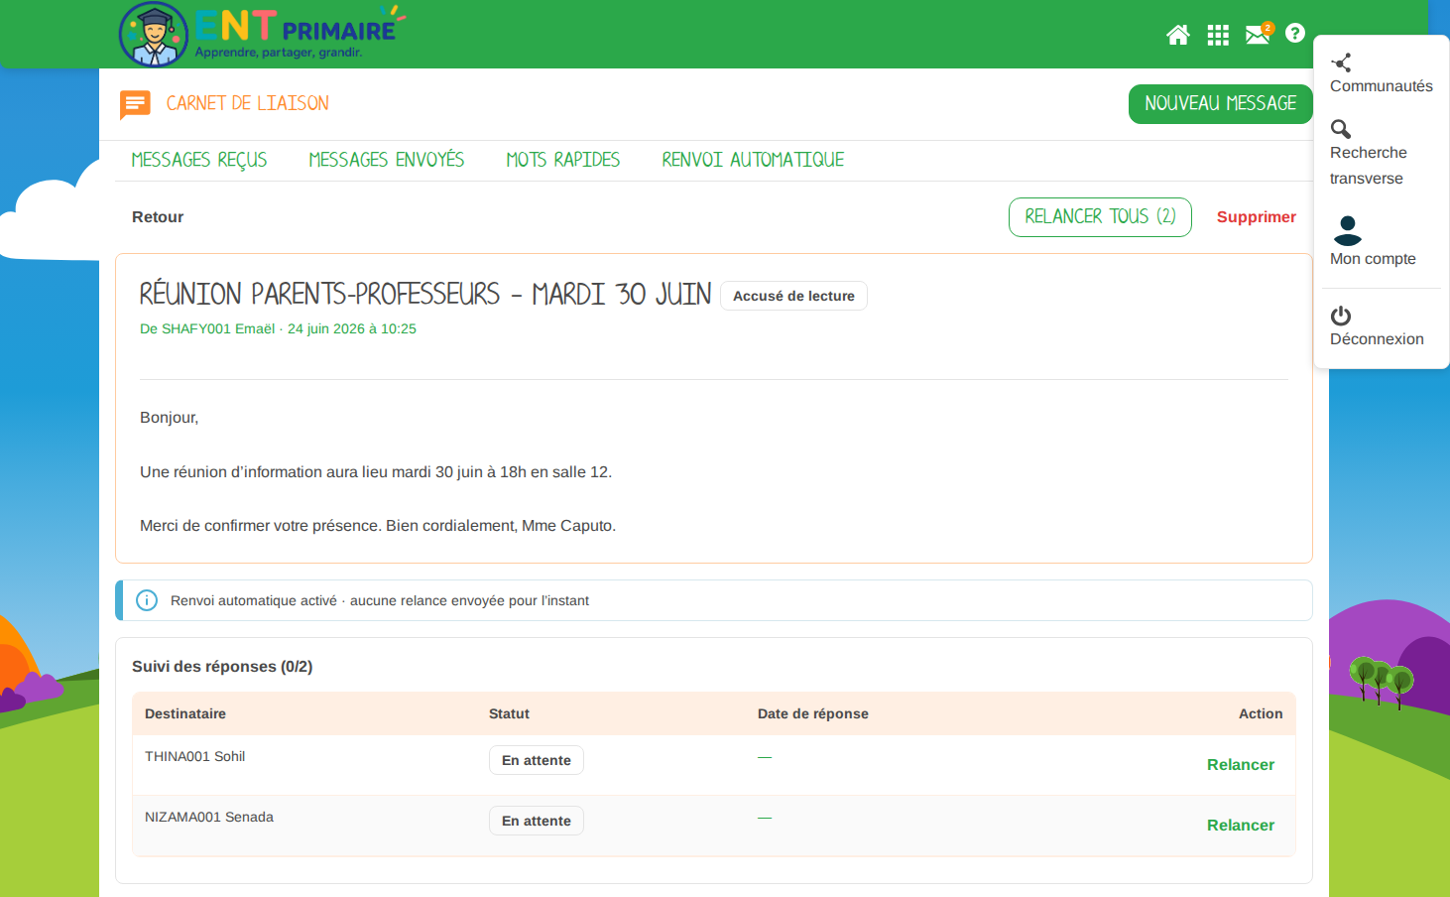Click the Relancer tous (2) button
1450x897 pixels.
(x=1100, y=217)
